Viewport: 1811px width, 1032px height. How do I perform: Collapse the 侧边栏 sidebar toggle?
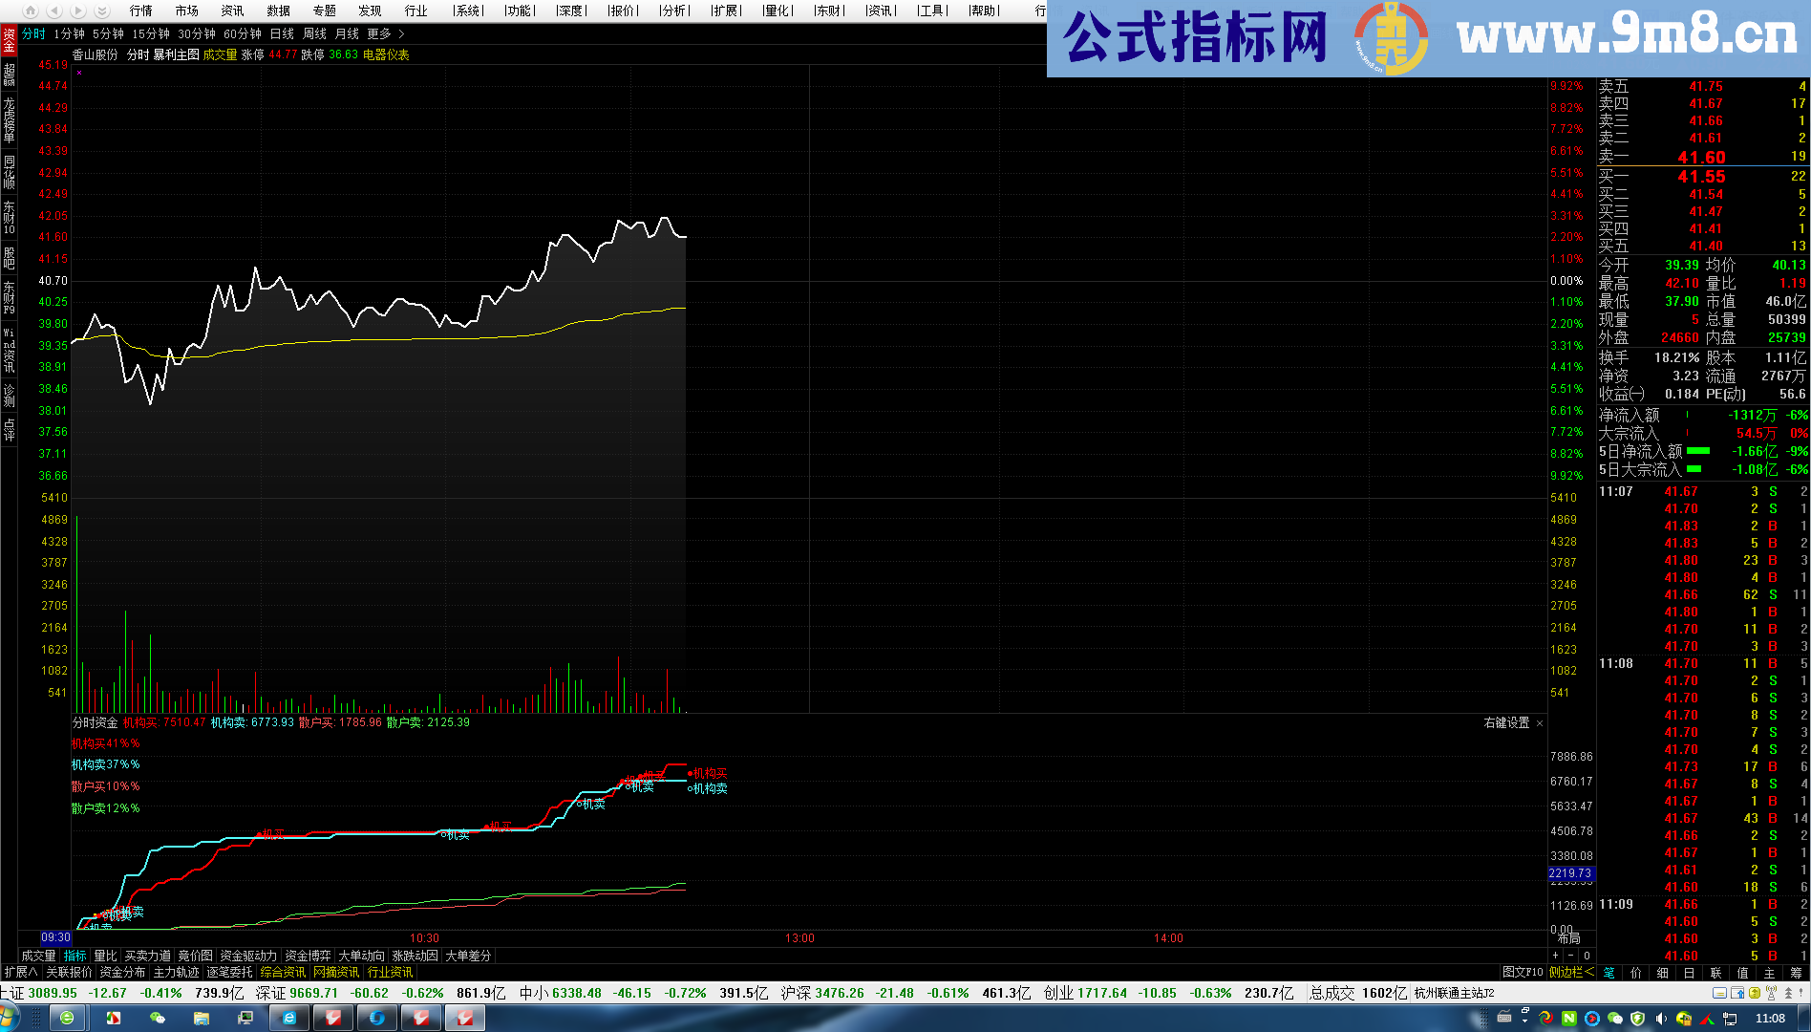[x=1571, y=972]
